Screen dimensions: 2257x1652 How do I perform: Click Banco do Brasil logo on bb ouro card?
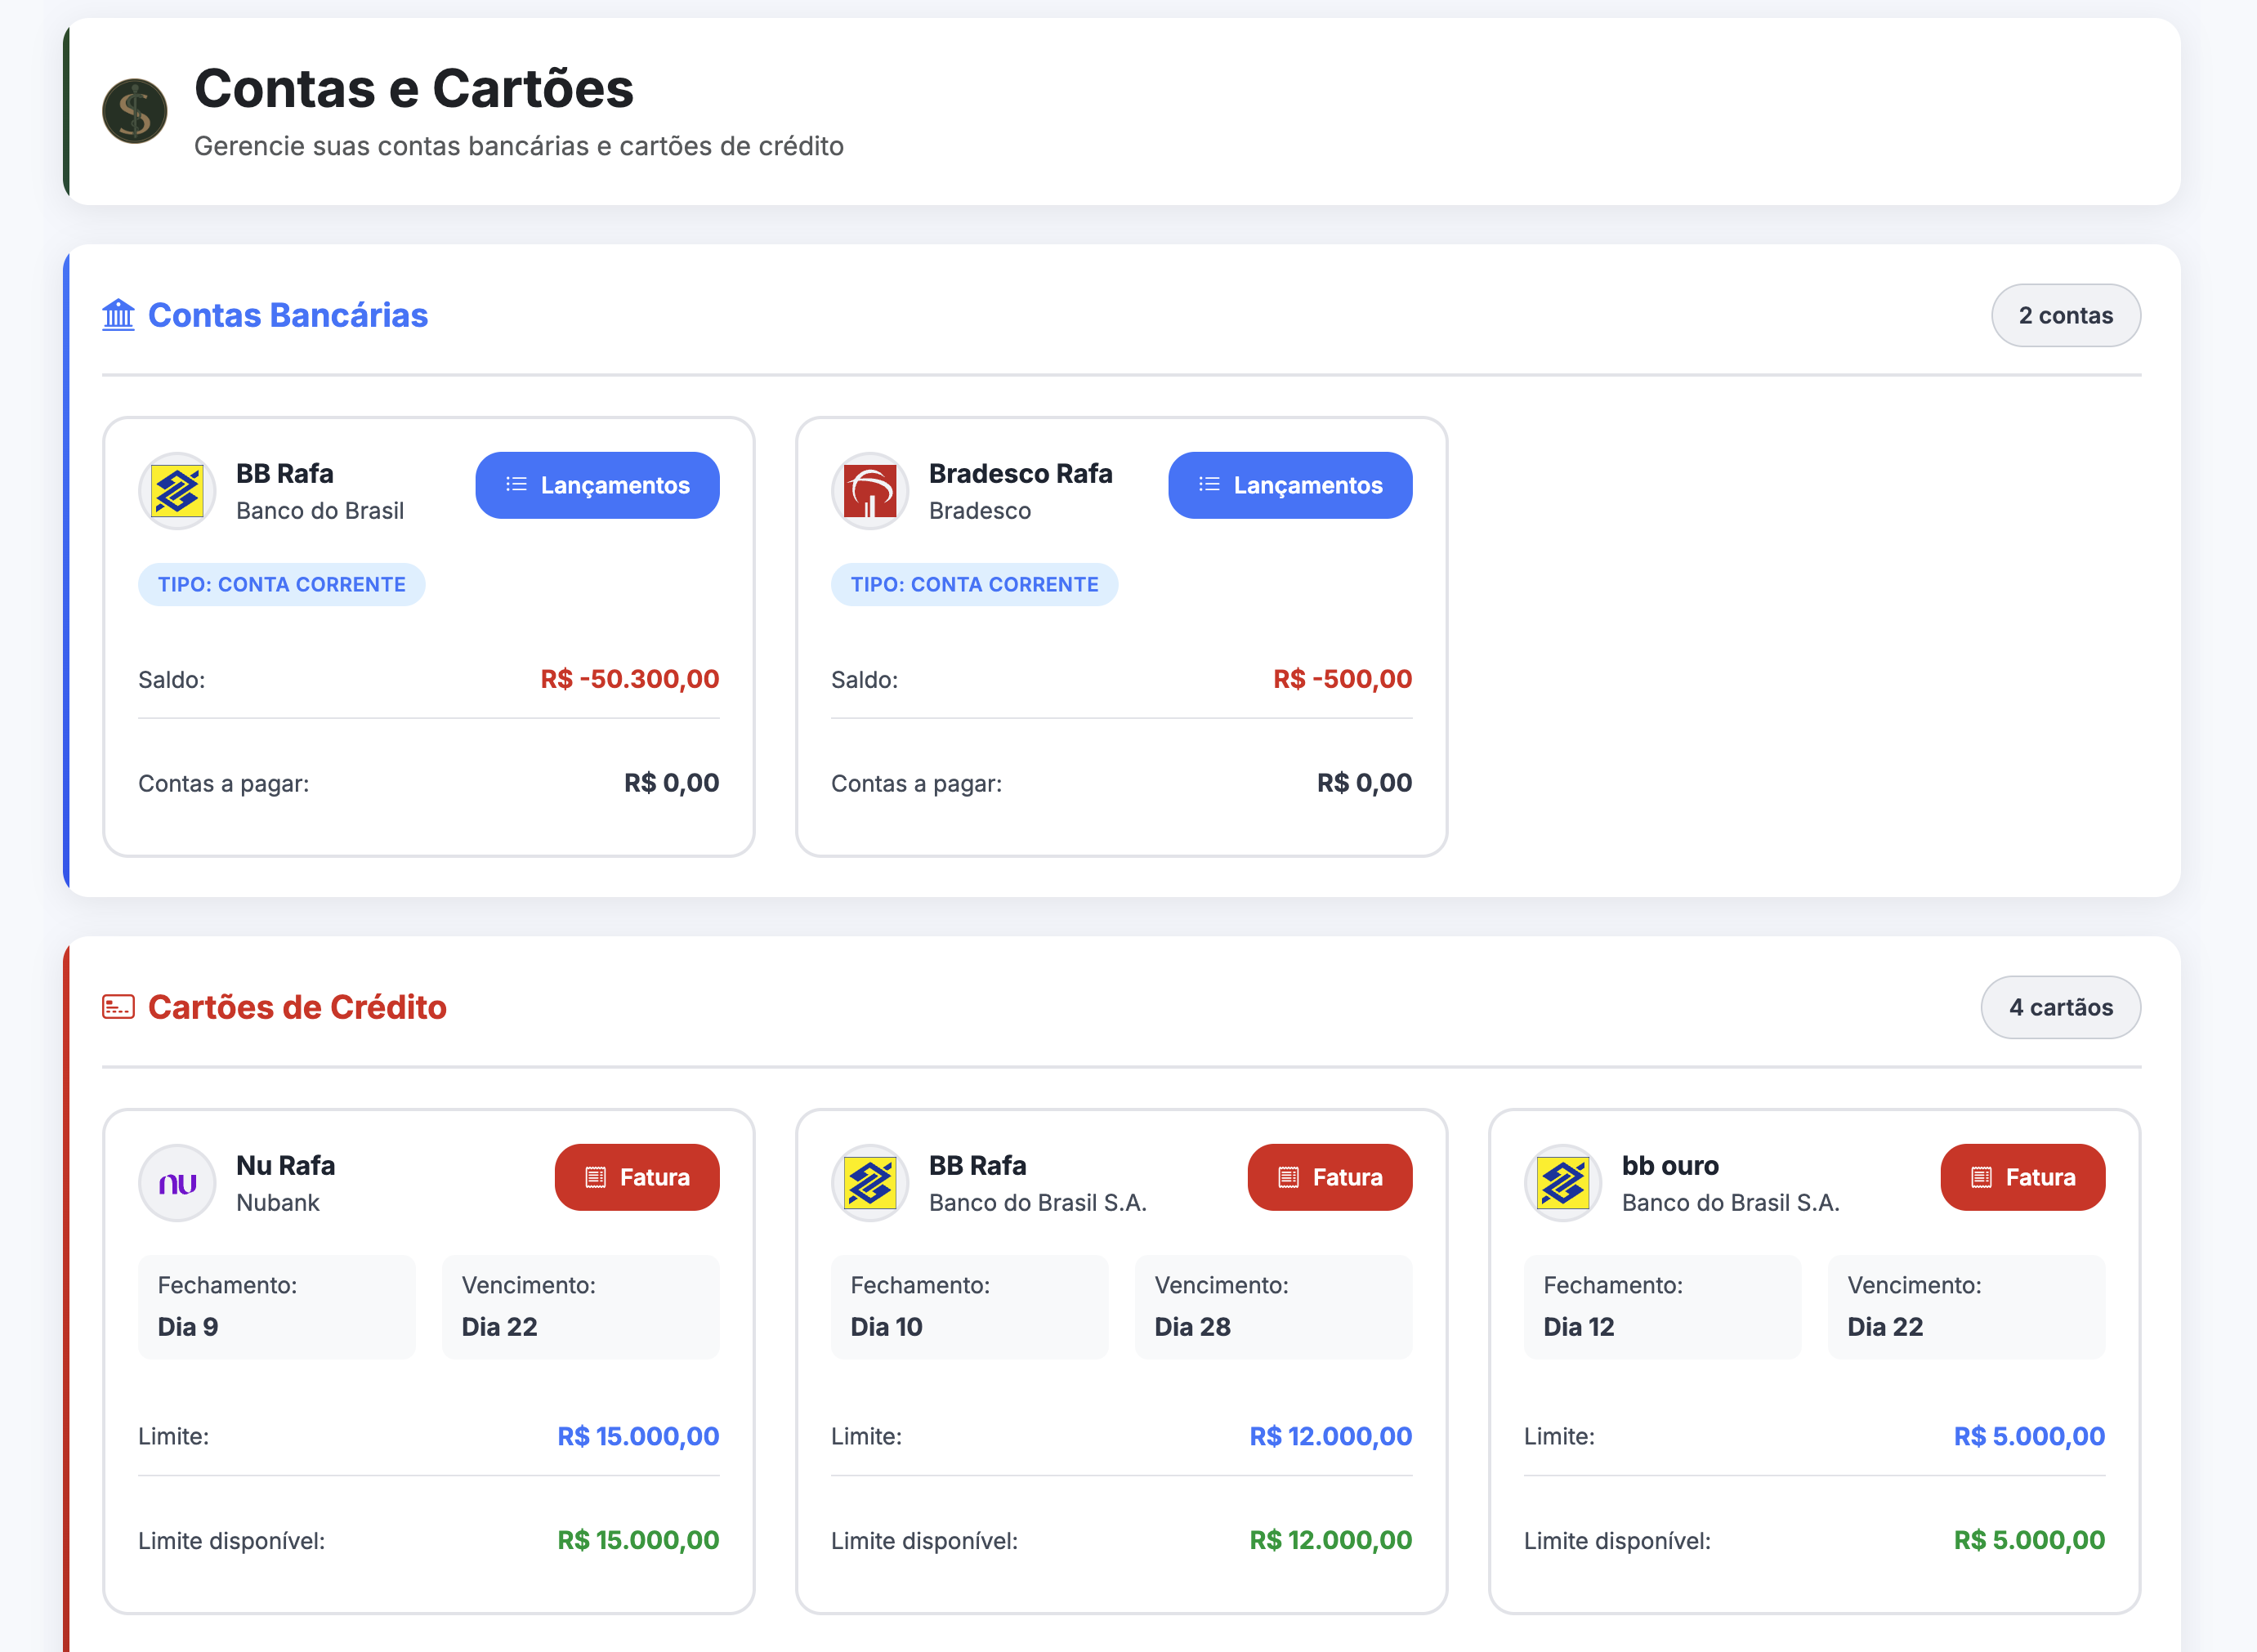click(1563, 1183)
